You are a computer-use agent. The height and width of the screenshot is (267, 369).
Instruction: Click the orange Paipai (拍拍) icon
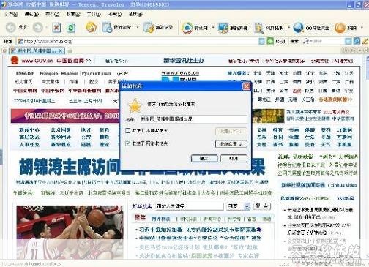click(x=340, y=28)
